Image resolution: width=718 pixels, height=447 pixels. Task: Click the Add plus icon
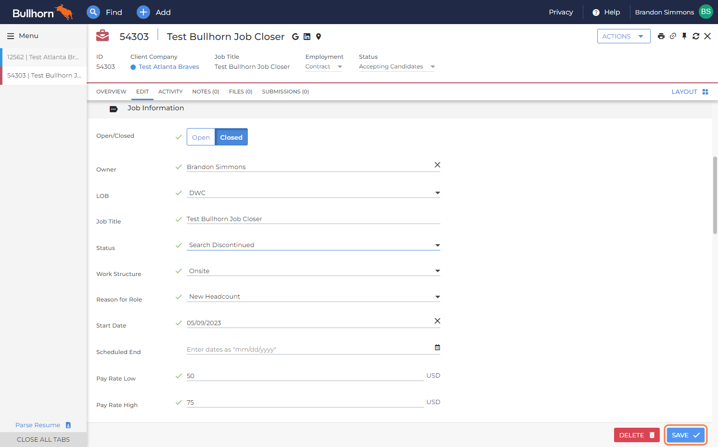143,12
